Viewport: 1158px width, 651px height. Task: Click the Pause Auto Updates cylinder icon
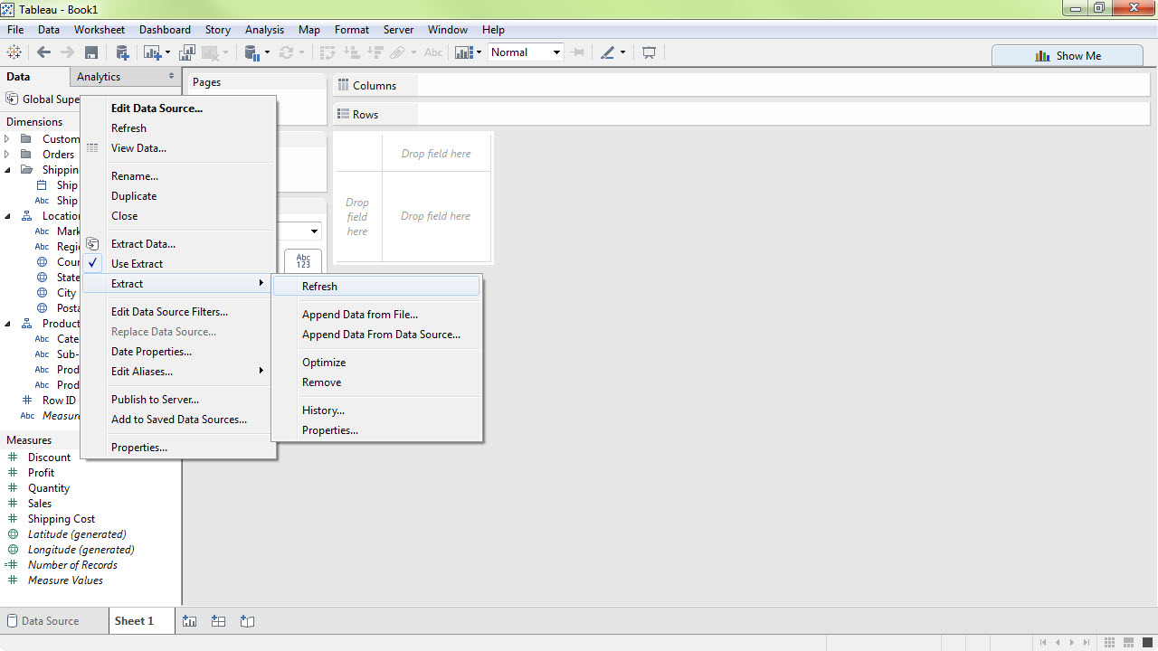pyautogui.click(x=252, y=52)
